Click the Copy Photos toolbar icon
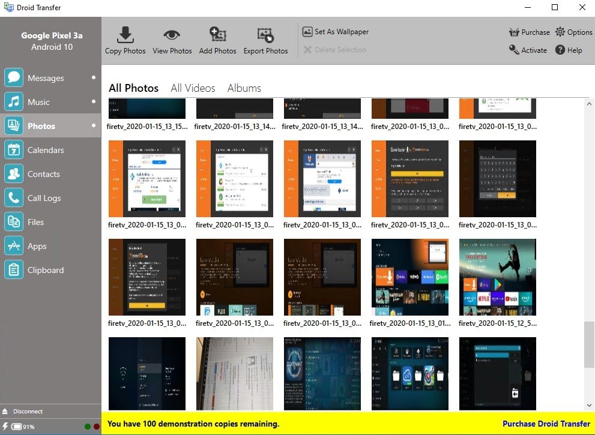 (x=125, y=35)
